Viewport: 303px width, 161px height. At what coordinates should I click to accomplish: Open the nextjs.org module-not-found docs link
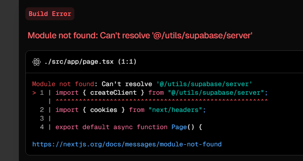tap(127, 144)
